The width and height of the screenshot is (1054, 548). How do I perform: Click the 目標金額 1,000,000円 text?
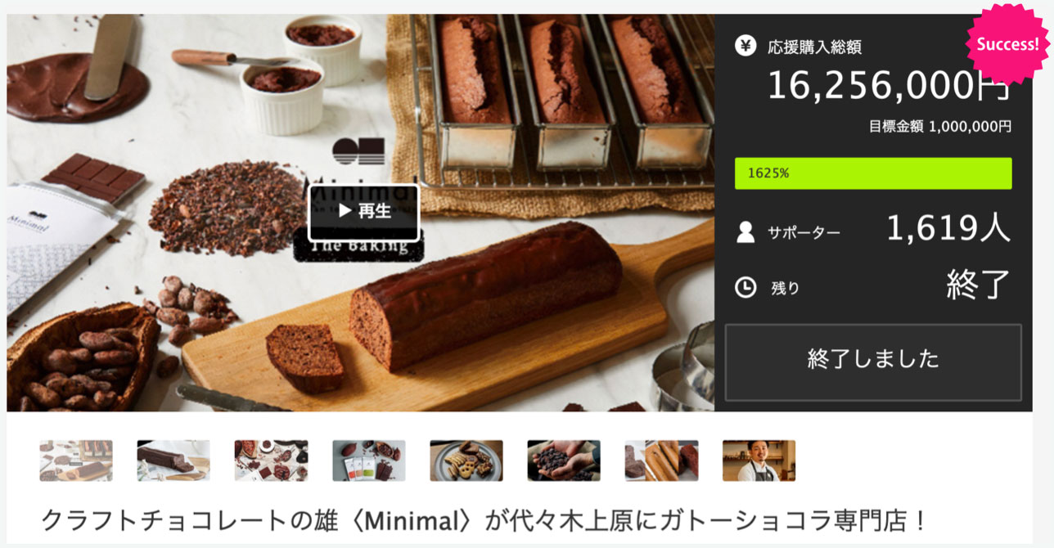pyautogui.click(x=940, y=127)
